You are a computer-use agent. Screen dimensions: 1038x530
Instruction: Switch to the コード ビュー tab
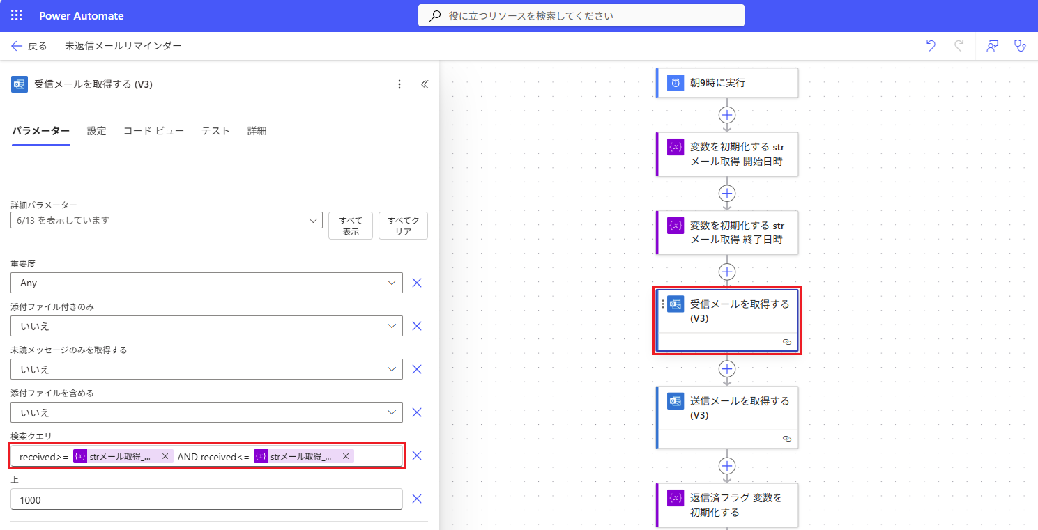coord(153,131)
